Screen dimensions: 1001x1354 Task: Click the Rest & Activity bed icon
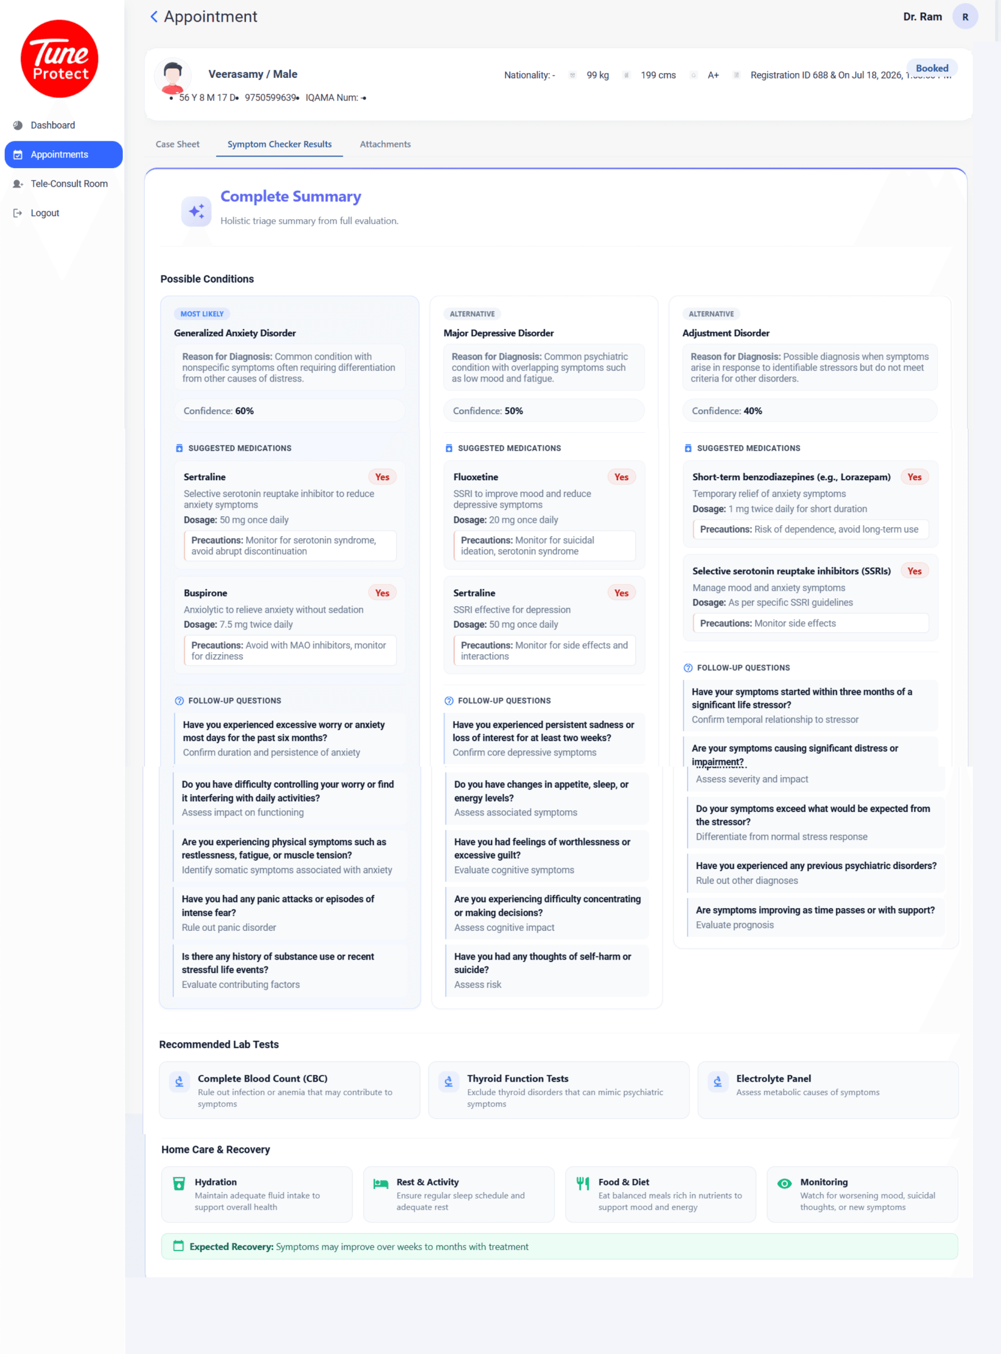coord(381,1184)
